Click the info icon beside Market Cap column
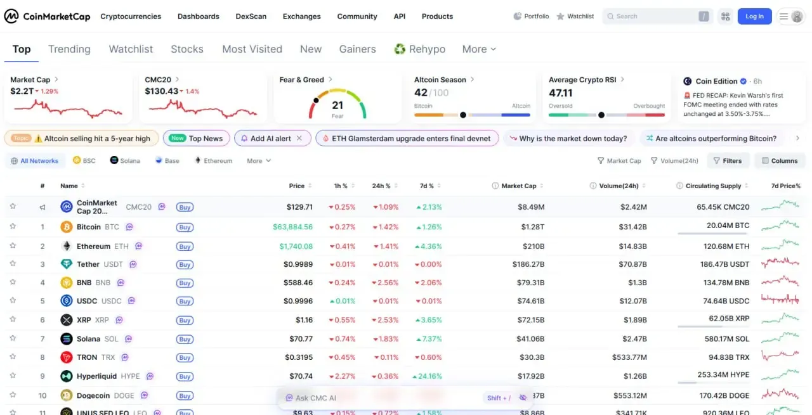This screenshot has height=415, width=812. coord(495,186)
